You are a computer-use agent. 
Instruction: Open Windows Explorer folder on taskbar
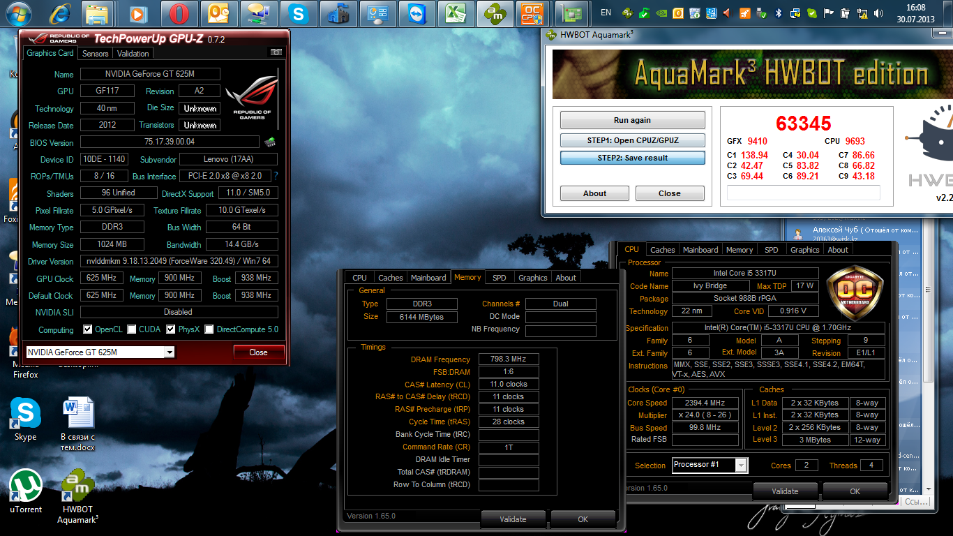click(x=98, y=13)
